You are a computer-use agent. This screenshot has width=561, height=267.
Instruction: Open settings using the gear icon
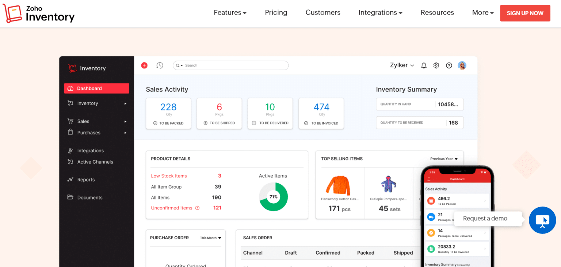coord(436,65)
